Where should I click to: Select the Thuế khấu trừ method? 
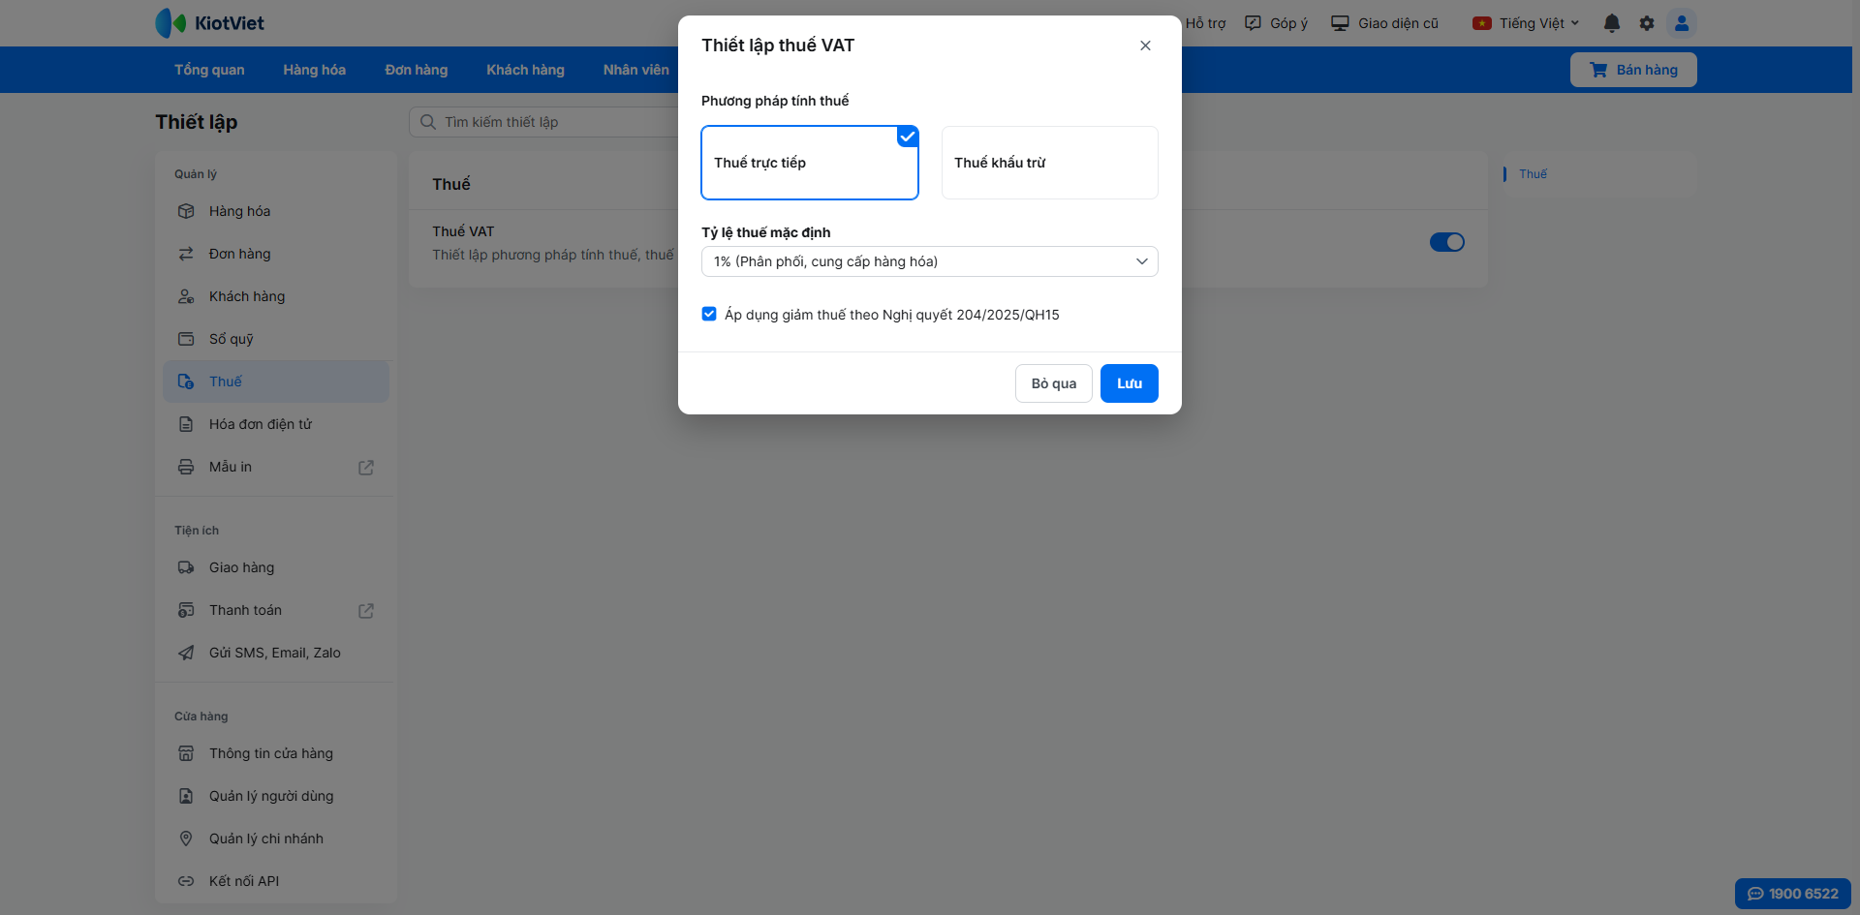pyautogui.click(x=1049, y=163)
